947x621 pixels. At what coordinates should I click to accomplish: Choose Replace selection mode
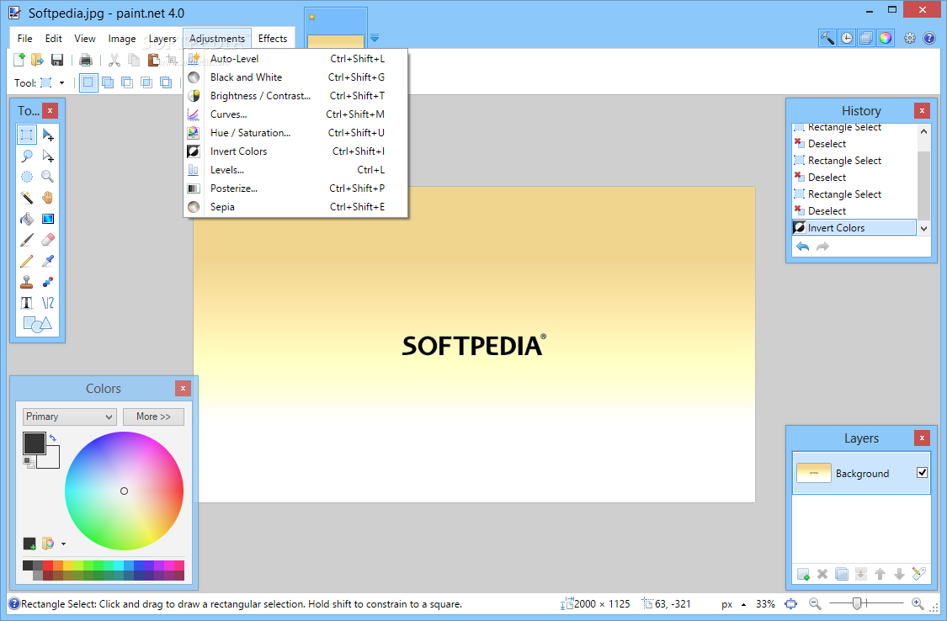coord(88,82)
